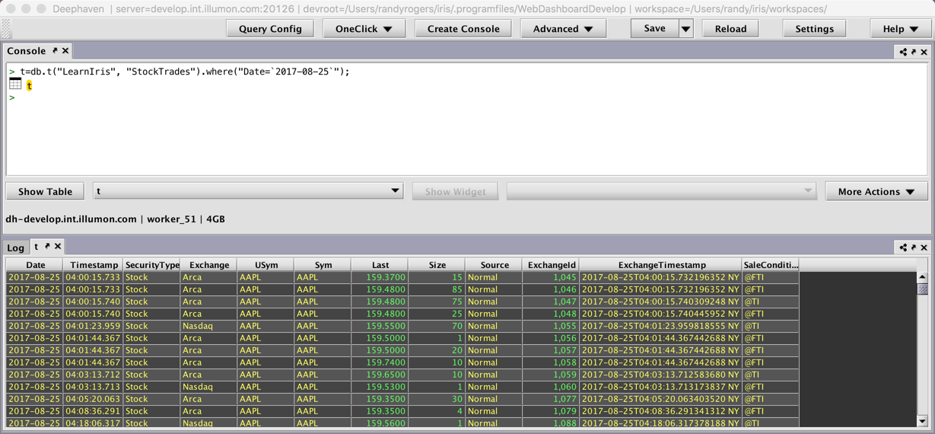The image size is (935, 434).
Task: Click Create Console button
Action: (463, 29)
